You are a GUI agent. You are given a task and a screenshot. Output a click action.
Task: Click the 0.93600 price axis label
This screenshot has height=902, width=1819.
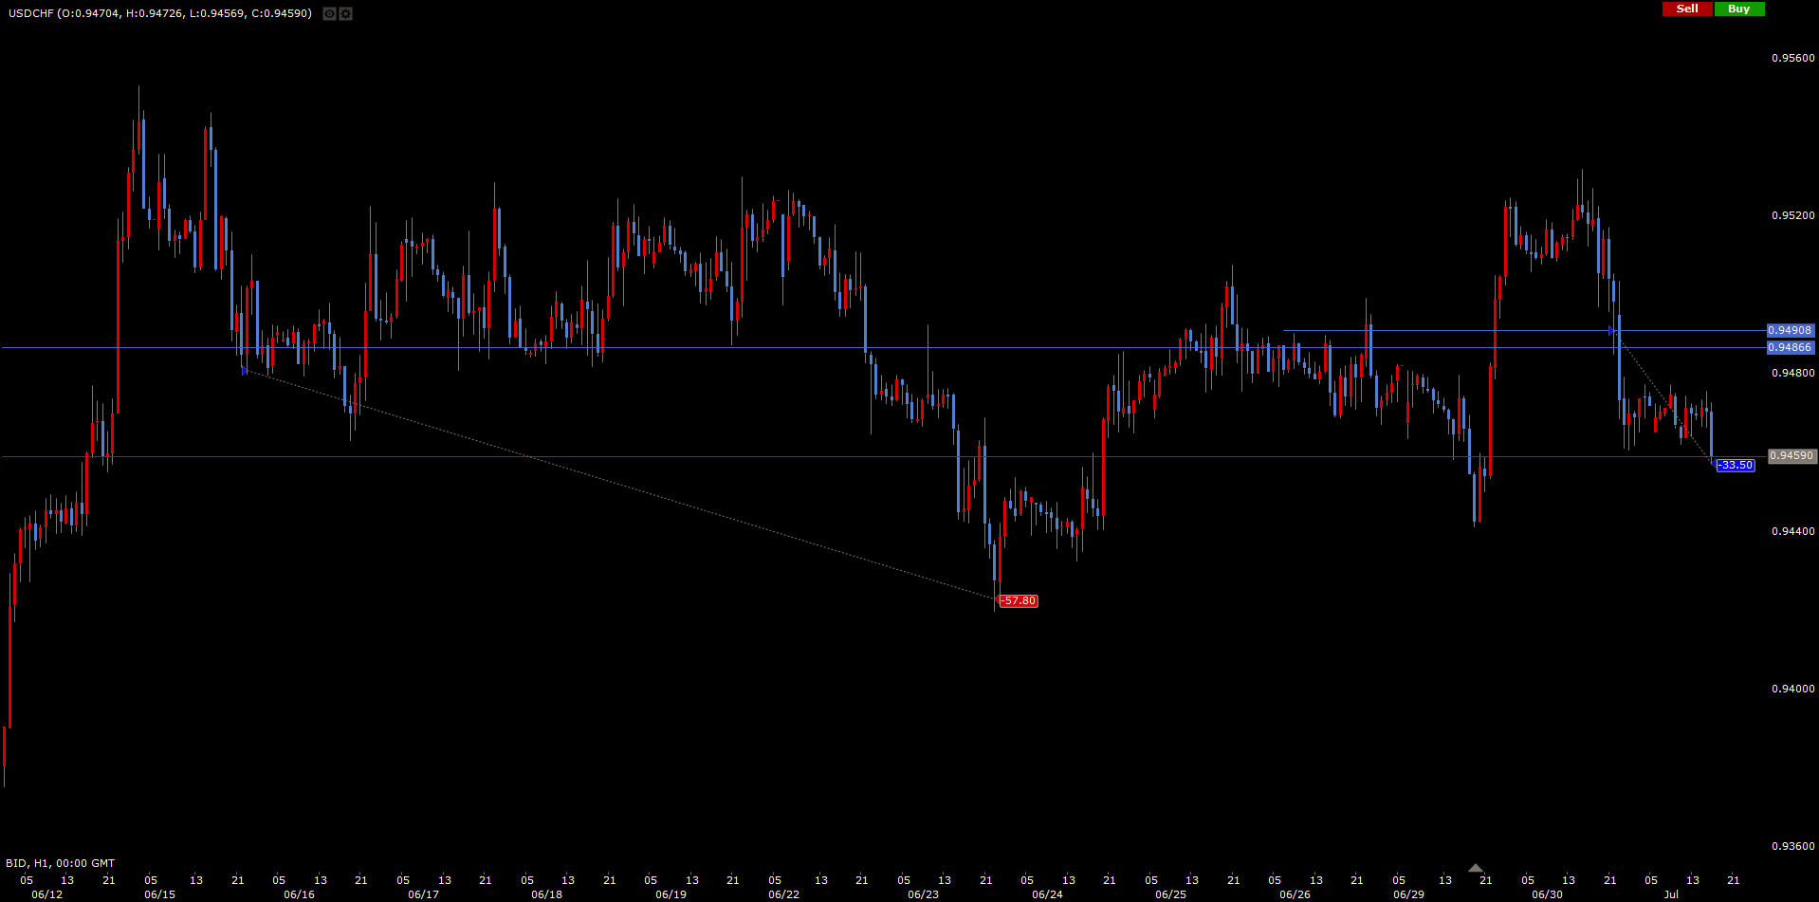click(x=1792, y=846)
